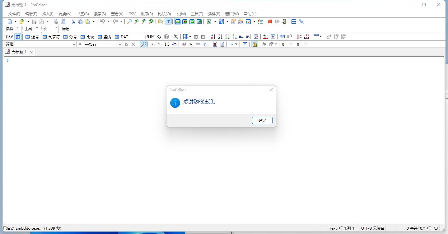Image resolution: width=448 pixels, height=234 pixels.
Task: Close the EmEditor registration dialog
Action: click(x=271, y=90)
